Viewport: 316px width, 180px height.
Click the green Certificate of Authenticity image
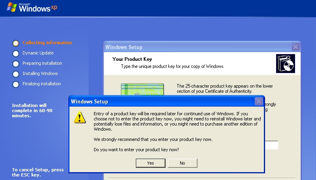[x=142, y=89]
